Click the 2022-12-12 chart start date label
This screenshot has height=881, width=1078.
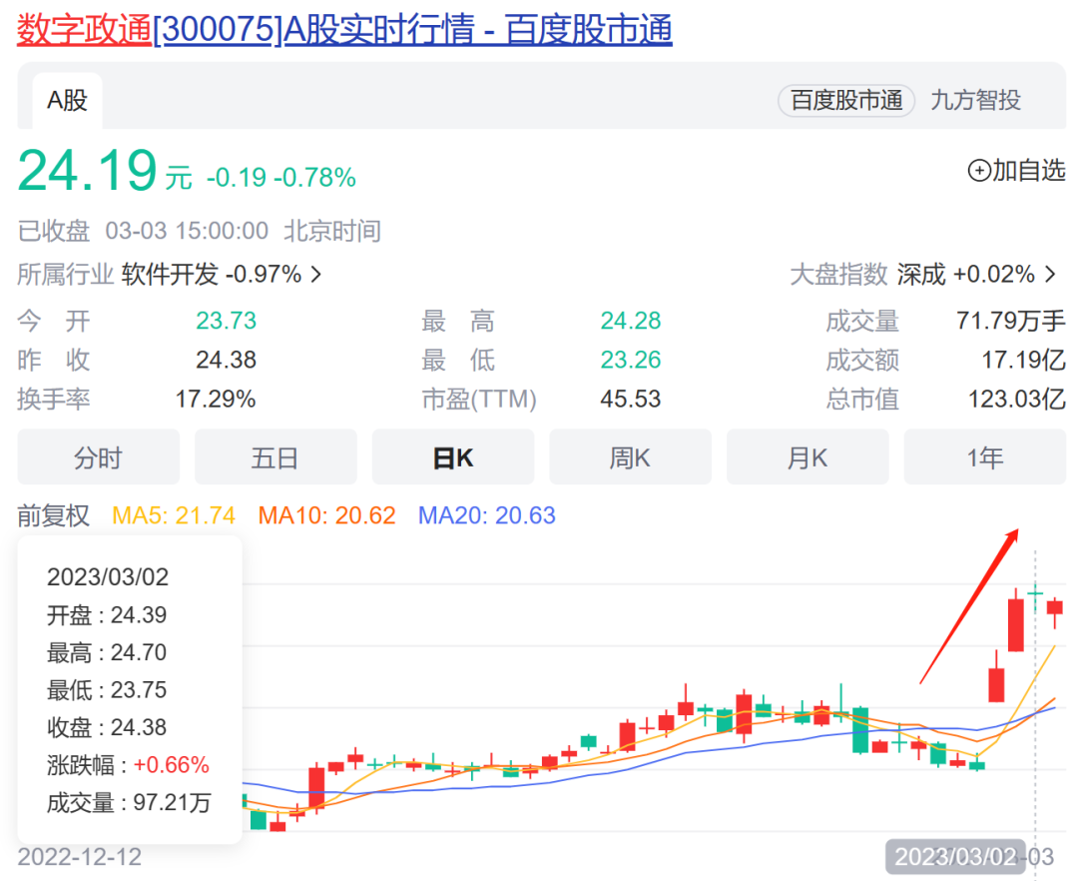click(80, 857)
